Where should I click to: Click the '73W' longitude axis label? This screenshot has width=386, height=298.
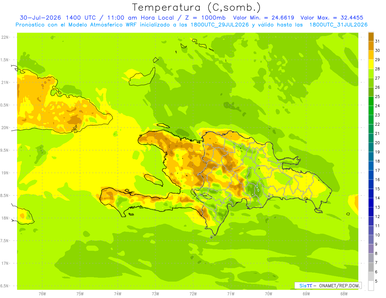point(155,294)
